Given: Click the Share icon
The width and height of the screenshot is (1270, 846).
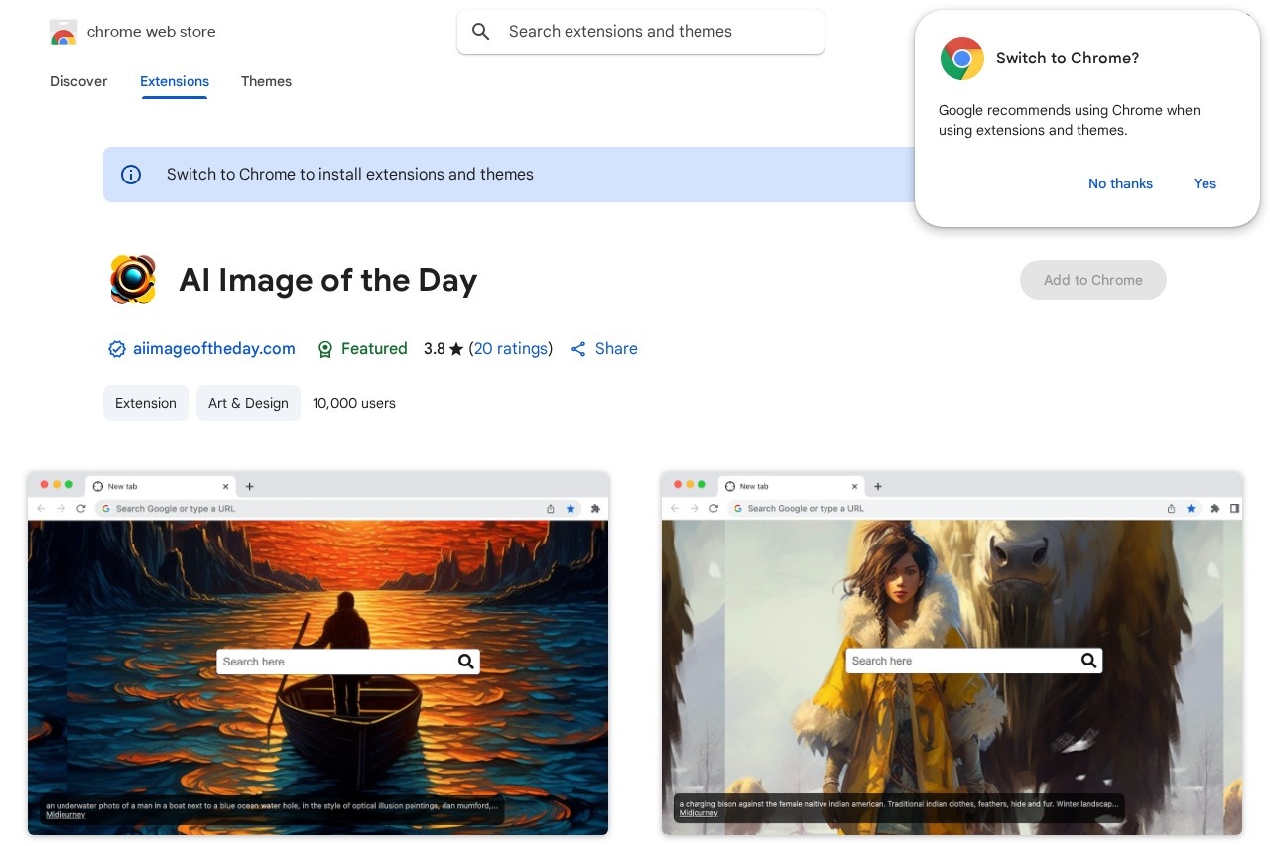Looking at the screenshot, I should pyautogui.click(x=578, y=349).
